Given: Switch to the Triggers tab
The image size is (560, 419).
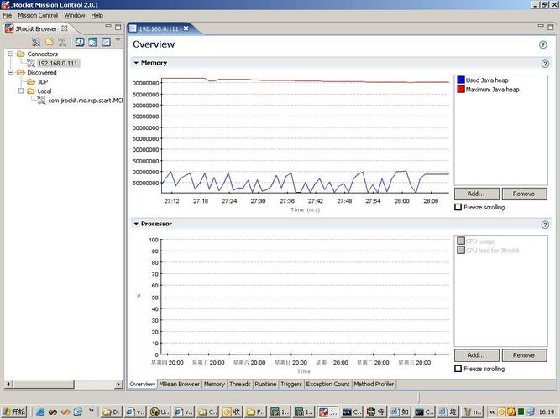Looking at the screenshot, I should [291, 384].
